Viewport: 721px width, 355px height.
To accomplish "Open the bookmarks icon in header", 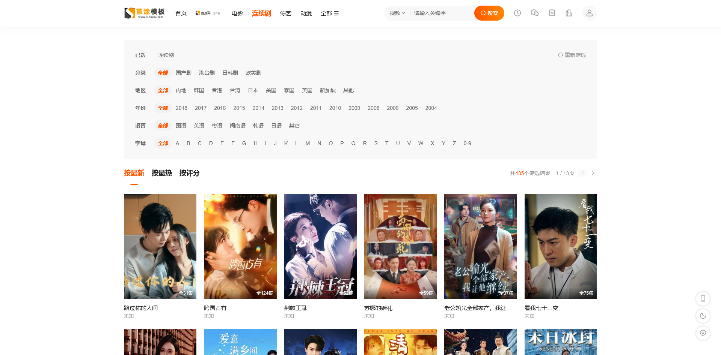I will (x=552, y=13).
